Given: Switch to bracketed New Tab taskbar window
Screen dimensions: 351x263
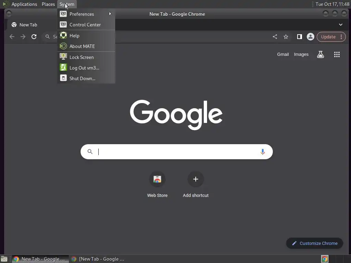Looking at the screenshot, I should click(98, 259).
